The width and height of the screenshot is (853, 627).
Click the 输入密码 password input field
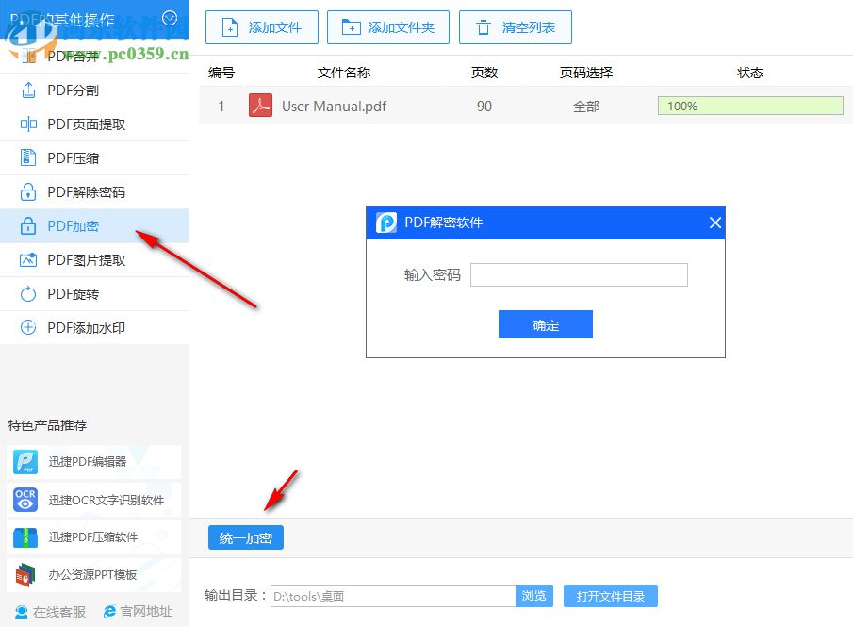[x=578, y=274]
